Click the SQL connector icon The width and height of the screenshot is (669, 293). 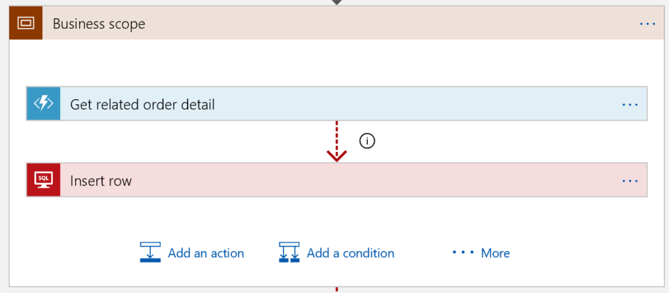pos(43,180)
